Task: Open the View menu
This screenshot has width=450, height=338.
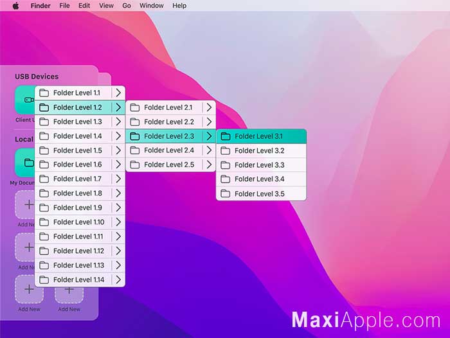Action: point(106,5)
